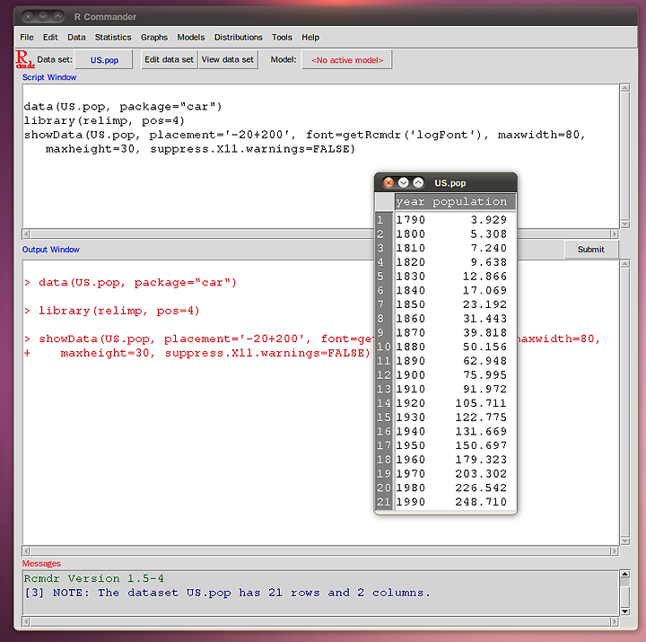The image size is (646, 642).
Task: Open the Statistics menu
Action: click(113, 38)
